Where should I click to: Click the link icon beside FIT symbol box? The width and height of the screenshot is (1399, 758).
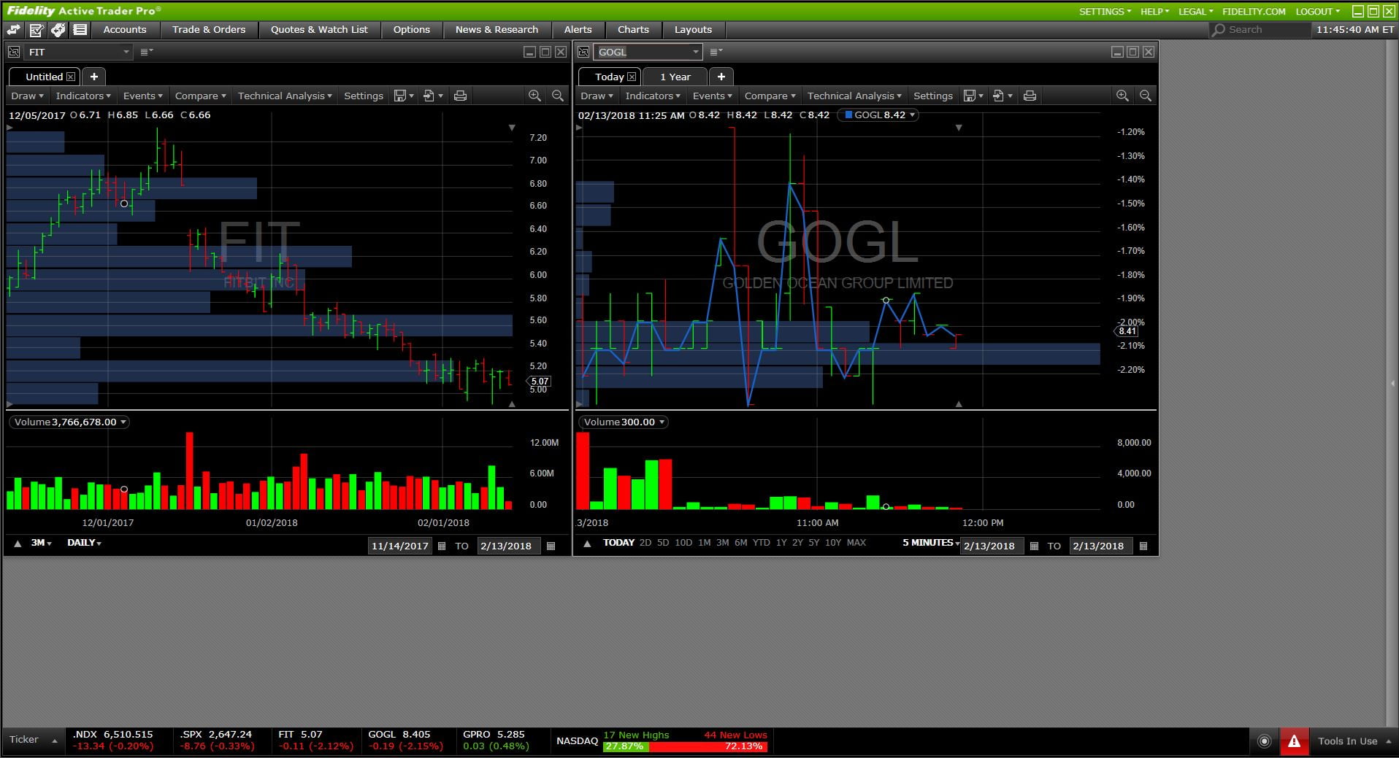[13, 52]
